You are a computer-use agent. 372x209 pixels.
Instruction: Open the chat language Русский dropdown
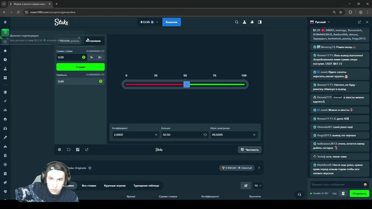pos(320,22)
